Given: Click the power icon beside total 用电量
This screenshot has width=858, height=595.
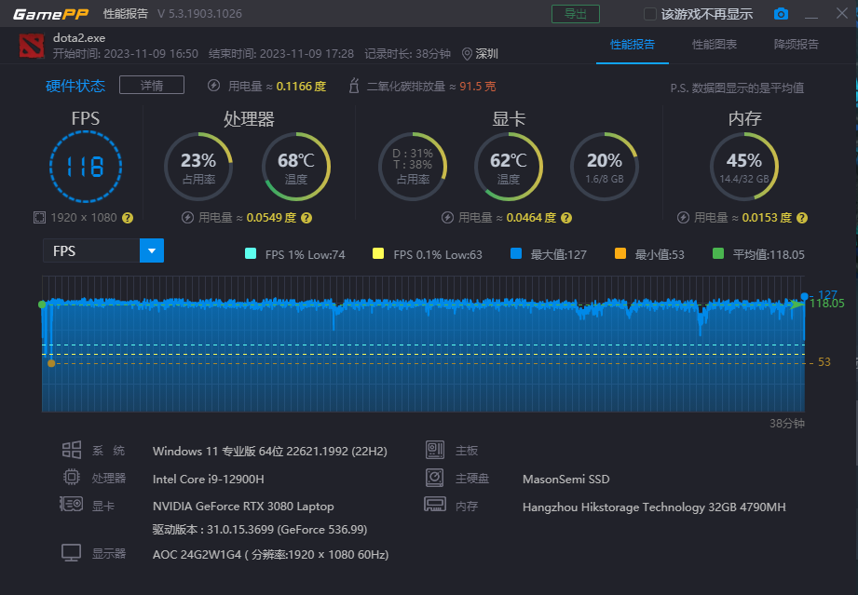Looking at the screenshot, I should (x=214, y=86).
